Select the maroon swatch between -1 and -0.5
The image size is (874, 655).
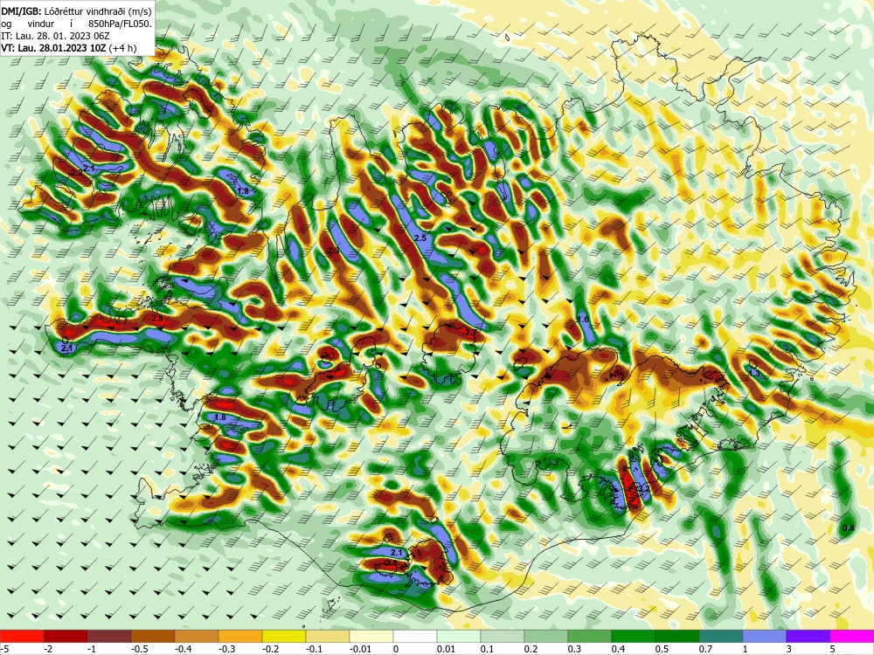(109, 636)
